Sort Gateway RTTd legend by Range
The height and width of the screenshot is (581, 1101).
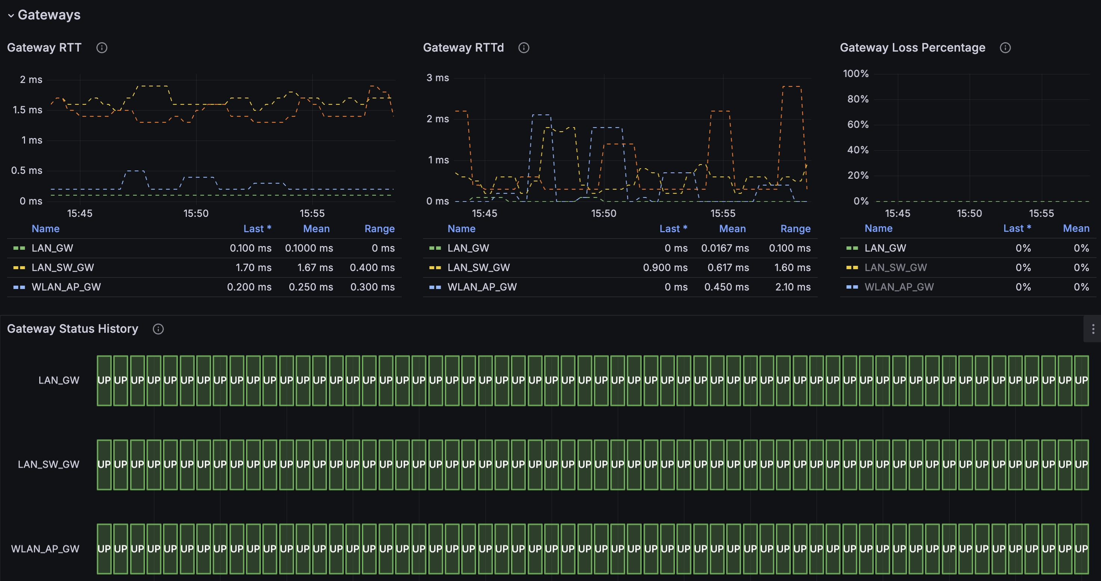tap(795, 229)
